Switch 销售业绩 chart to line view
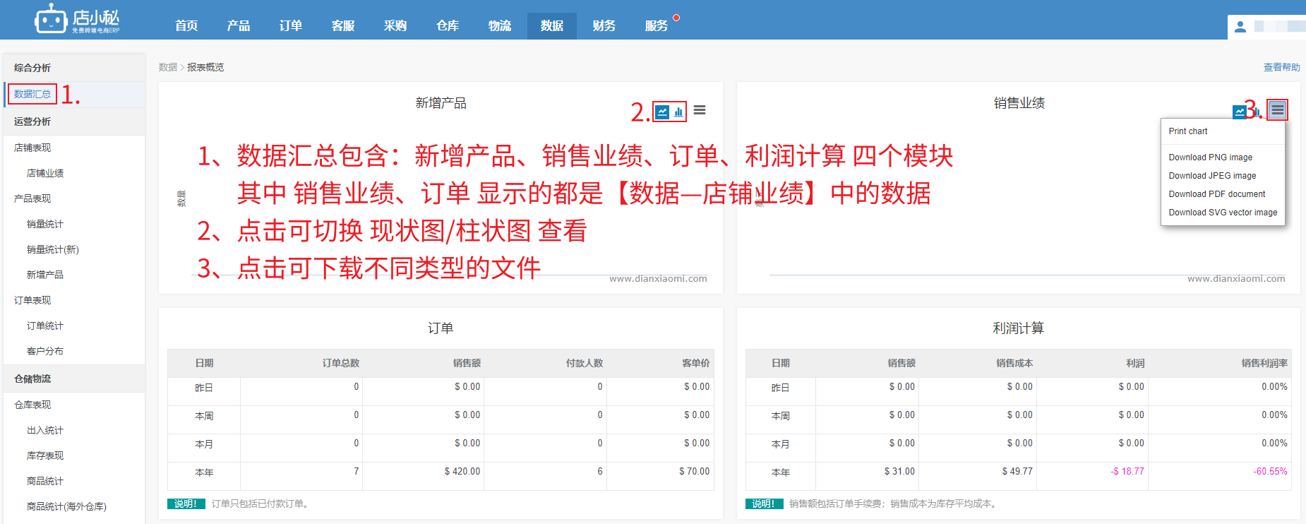Image resolution: width=1306 pixels, height=524 pixels. point(1240,112)
